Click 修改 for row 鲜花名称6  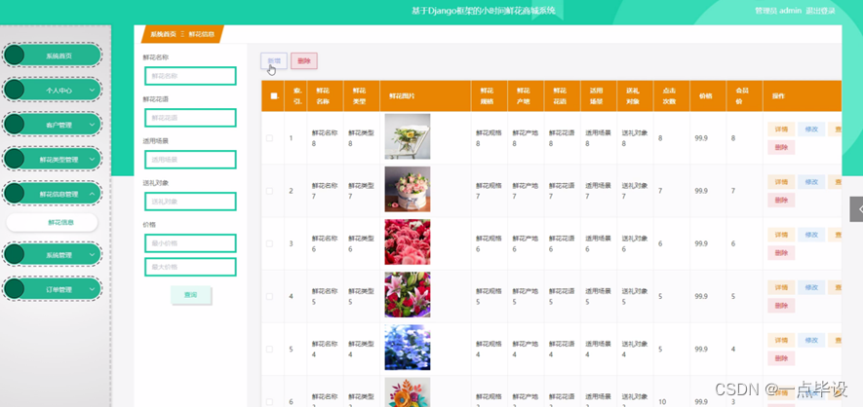(811, 235)
